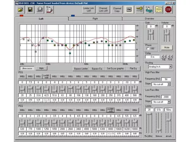Screen dimensions: 190x142
Task: Click the Low Pass Frequency field showing 2000
Action: click(x=166, y=97)
